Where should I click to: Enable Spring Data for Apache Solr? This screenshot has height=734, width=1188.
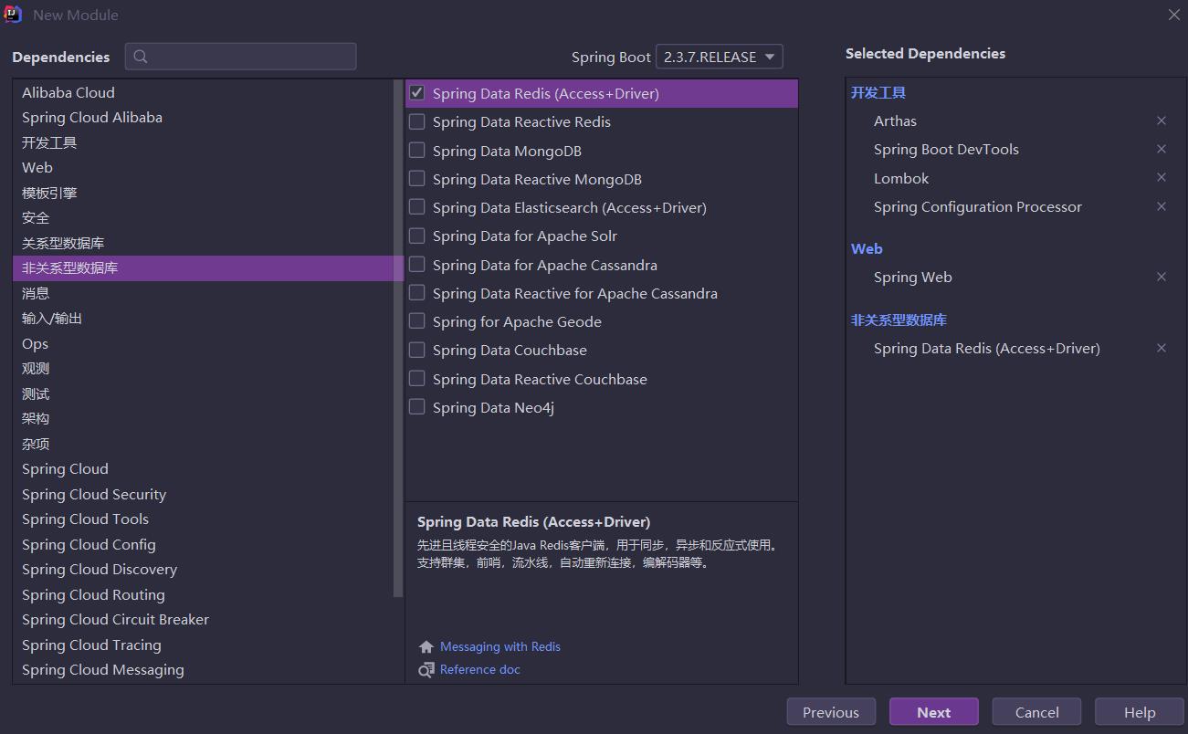[x=417, y=236]
